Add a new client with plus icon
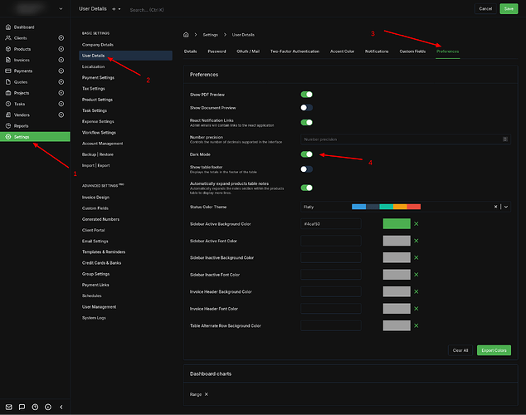Viewport: 526px width, 415px height. point(61,38)
